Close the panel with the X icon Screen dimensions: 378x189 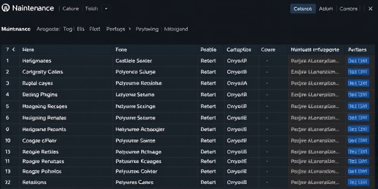click(x=369, y=9)
